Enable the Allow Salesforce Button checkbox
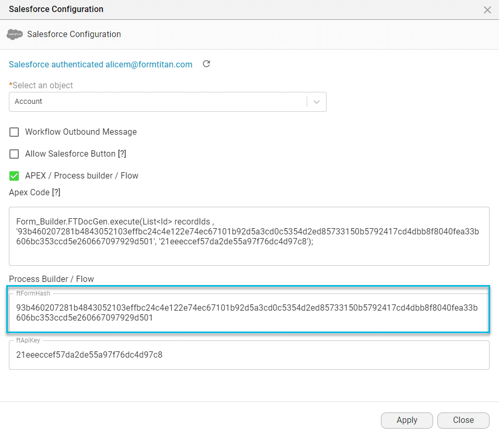 (14, 153)
